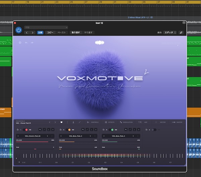The width and height of the screenshot is (201, 177).
Task: Open the エディタ view dropdown
Action: 170,33
